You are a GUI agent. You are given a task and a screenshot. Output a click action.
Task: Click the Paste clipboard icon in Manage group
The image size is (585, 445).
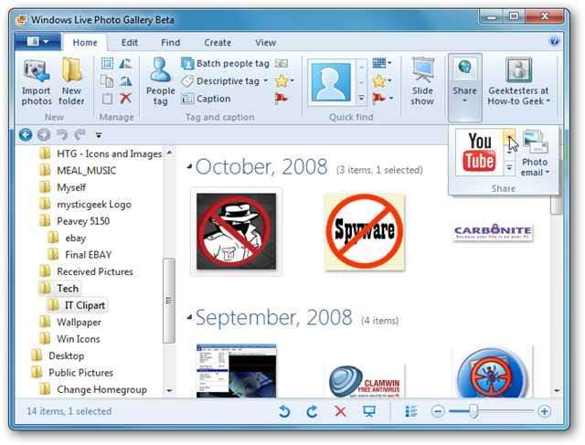[x=108, y=99]
